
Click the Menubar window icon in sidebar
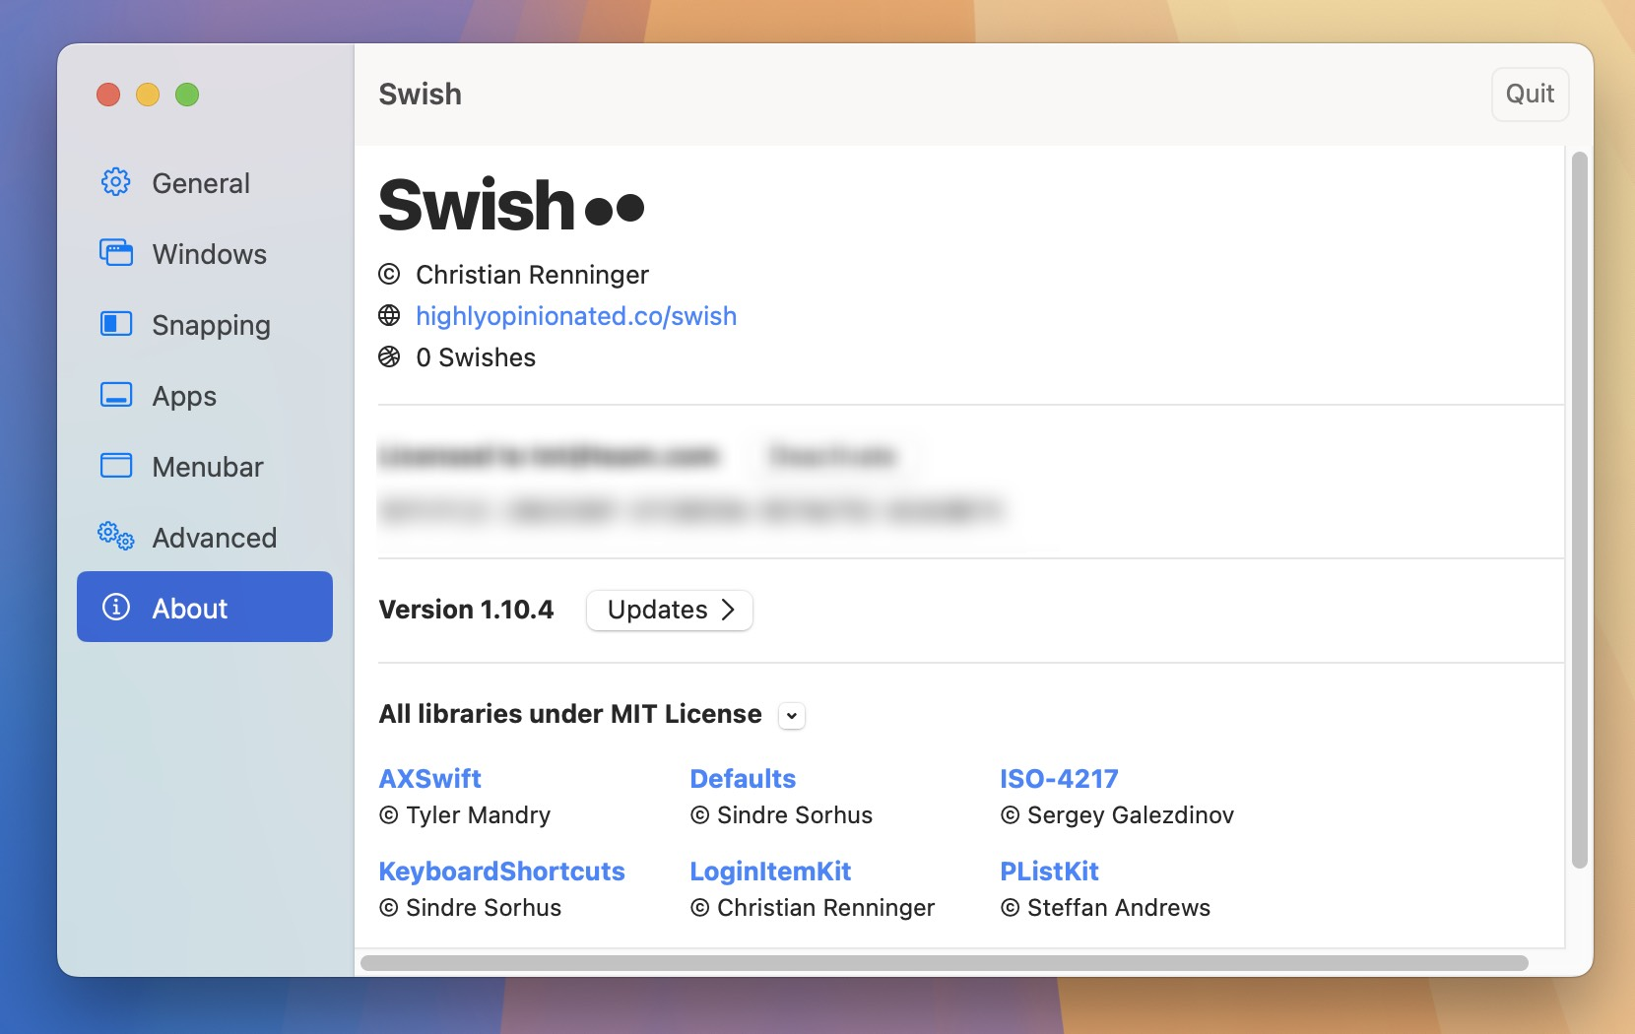coord(115,466)
